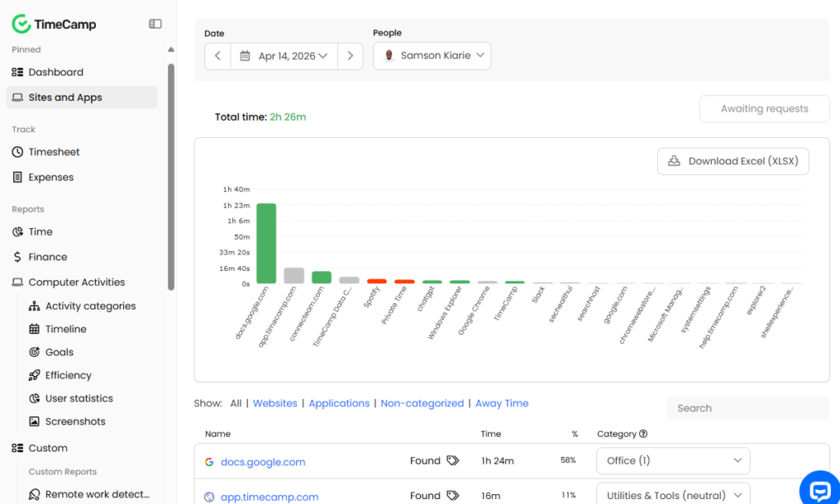The width and height of the screenshot is (840, 504).
Task: Open Activity categories
Action: pos(90,305)
